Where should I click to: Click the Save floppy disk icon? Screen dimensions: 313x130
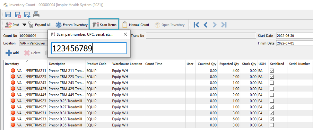pos(8,14)
